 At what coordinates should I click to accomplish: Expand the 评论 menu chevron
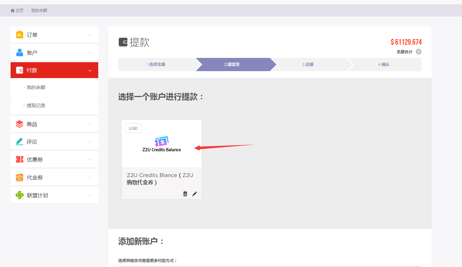click(x=90, y=142)
